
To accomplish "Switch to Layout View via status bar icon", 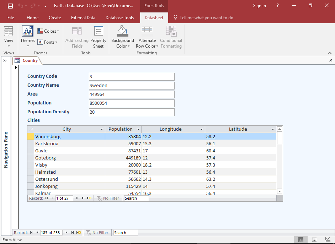I will tap(314, 240).
